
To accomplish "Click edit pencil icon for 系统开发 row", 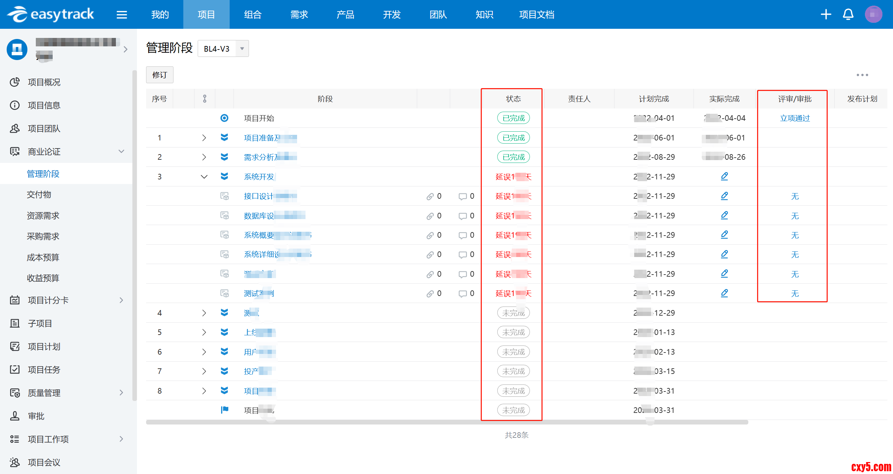I will pyautogui.click(x=724, y=176).
